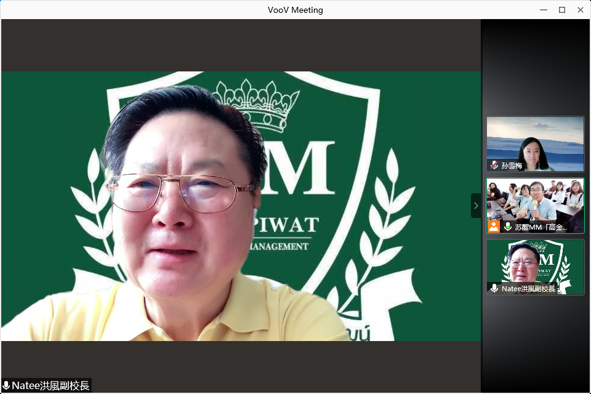Click the microphone icon on Natee's sidebar thumbnail
The image size is (591, 394).
(494, 289)
